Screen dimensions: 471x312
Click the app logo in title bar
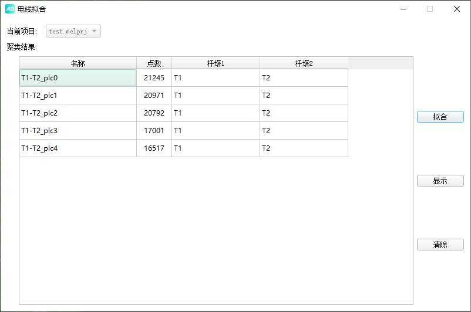(10, 9)
